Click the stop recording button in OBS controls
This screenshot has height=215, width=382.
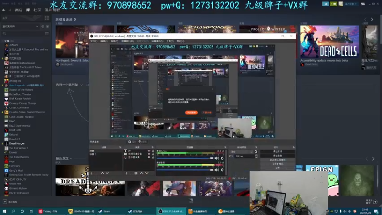[277, 156]
